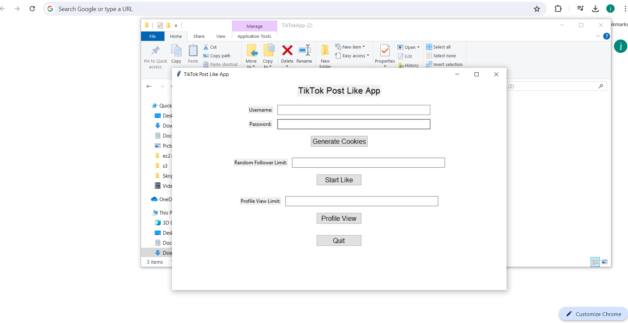This screenshot has width=628, height=323.
Task: Select OneDrive in navigation pane
Action: point(161,199)
